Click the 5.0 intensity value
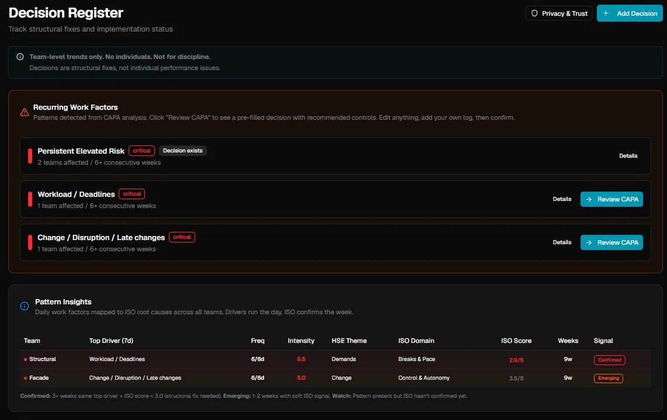The image size is (667, 420). click(x=301, y=379)
